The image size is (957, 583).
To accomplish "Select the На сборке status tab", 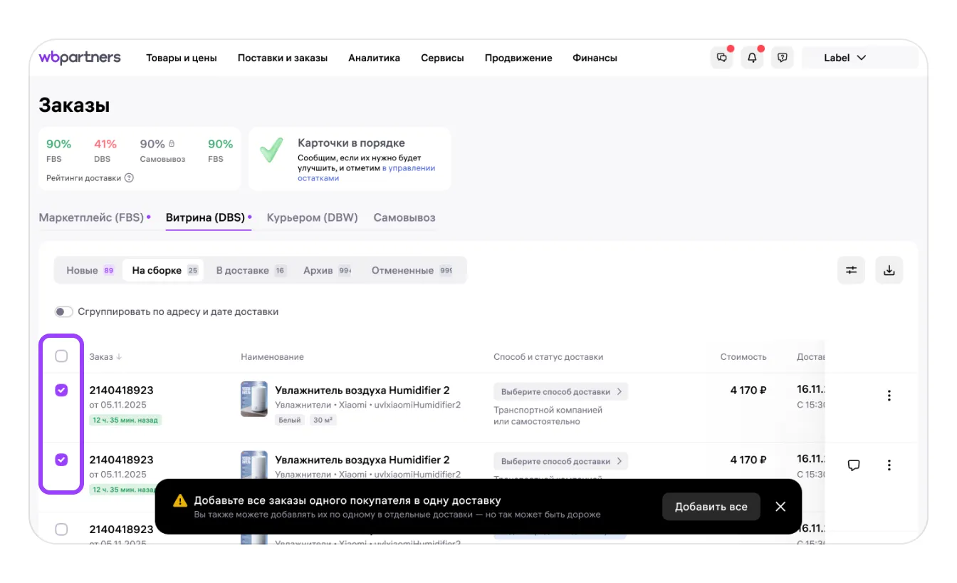I will pyautogui.click(x=164, y=271).
